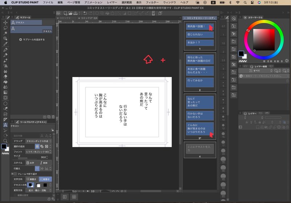Open save options arrows in command bar

pos(79,13)
